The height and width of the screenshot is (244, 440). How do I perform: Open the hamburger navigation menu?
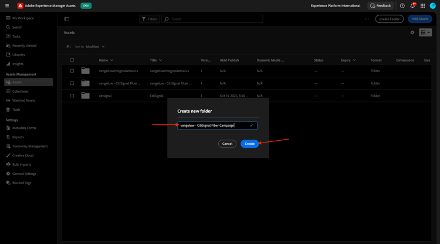click(7, 6)
